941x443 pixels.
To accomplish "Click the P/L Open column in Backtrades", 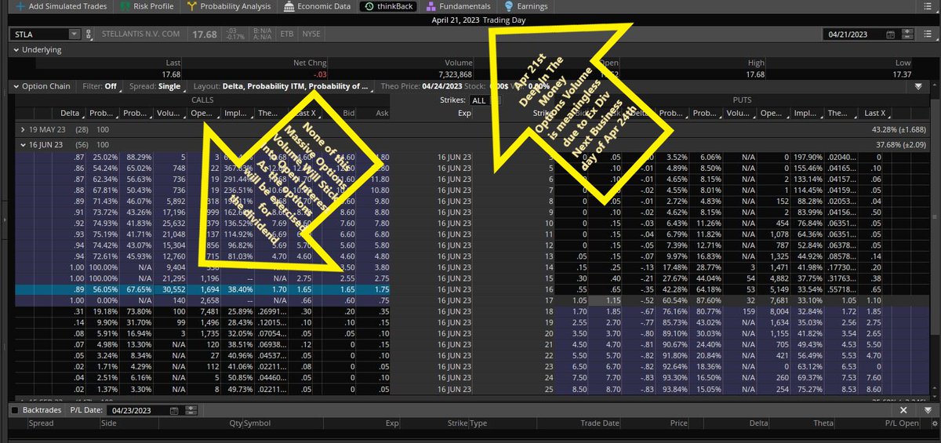I will (x=900, y=423).
